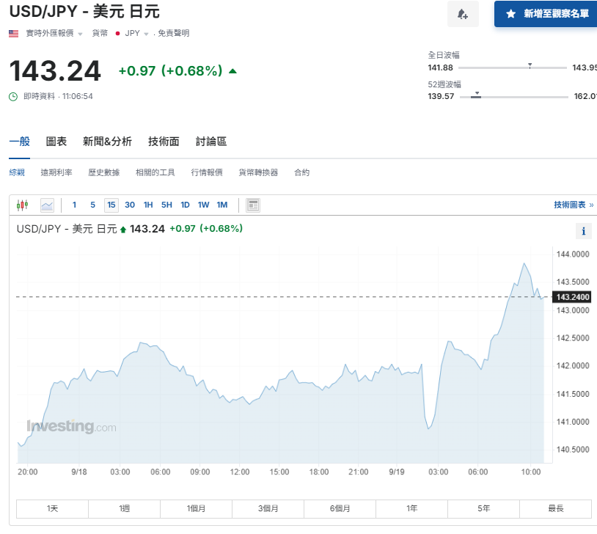The image size is (597, 534).
Task: Click the alert bell icon
Action: click(x=463, y=14)
